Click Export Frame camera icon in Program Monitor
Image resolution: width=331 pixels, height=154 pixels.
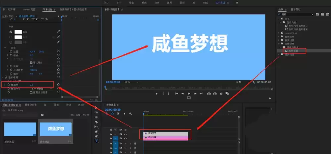tap(221, 94)
